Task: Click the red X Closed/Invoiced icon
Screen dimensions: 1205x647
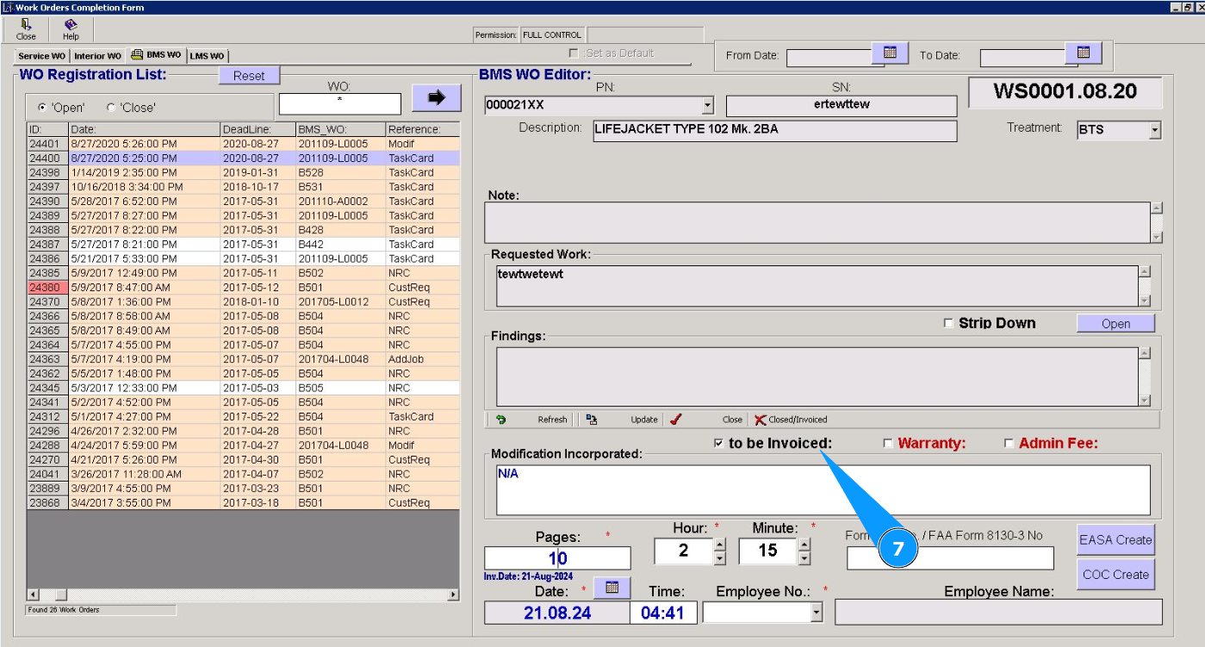Action: coord(760,420)
